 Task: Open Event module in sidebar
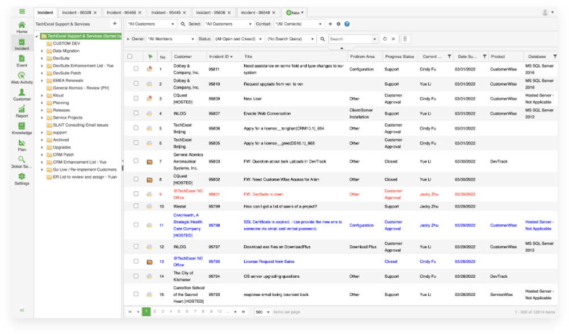[x=22, y=61]
